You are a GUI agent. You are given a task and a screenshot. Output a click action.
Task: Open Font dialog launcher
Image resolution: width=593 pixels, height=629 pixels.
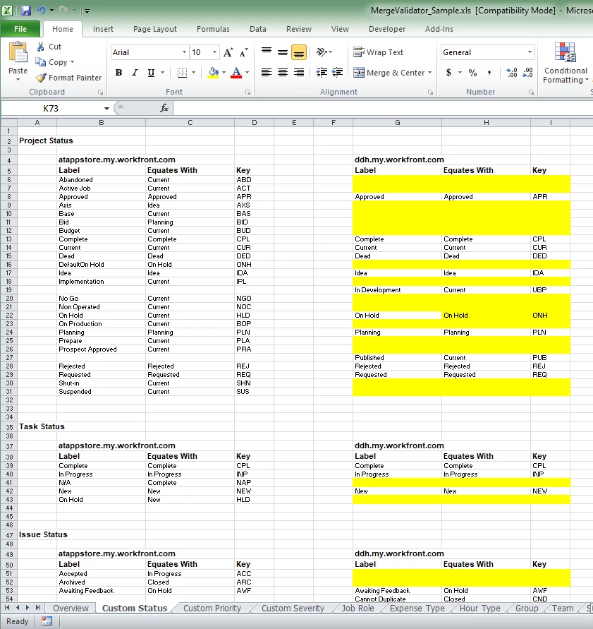click(x=247, y=92)
